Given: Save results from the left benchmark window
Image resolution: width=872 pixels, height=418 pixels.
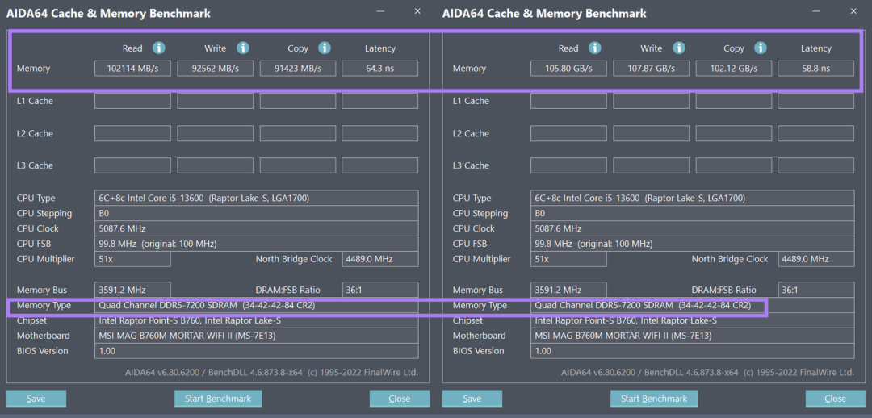Looking at the screenshot, I should coord(36,399).
